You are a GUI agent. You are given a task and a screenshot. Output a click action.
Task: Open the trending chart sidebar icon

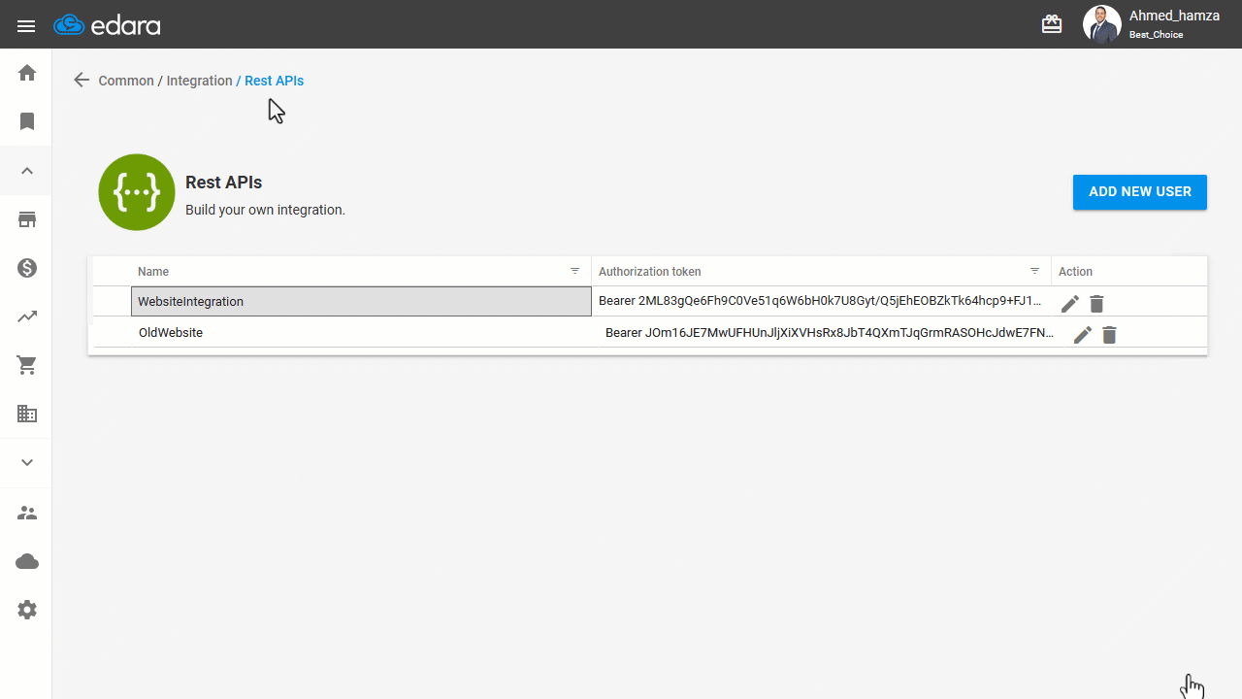click(x=27, y=316)
